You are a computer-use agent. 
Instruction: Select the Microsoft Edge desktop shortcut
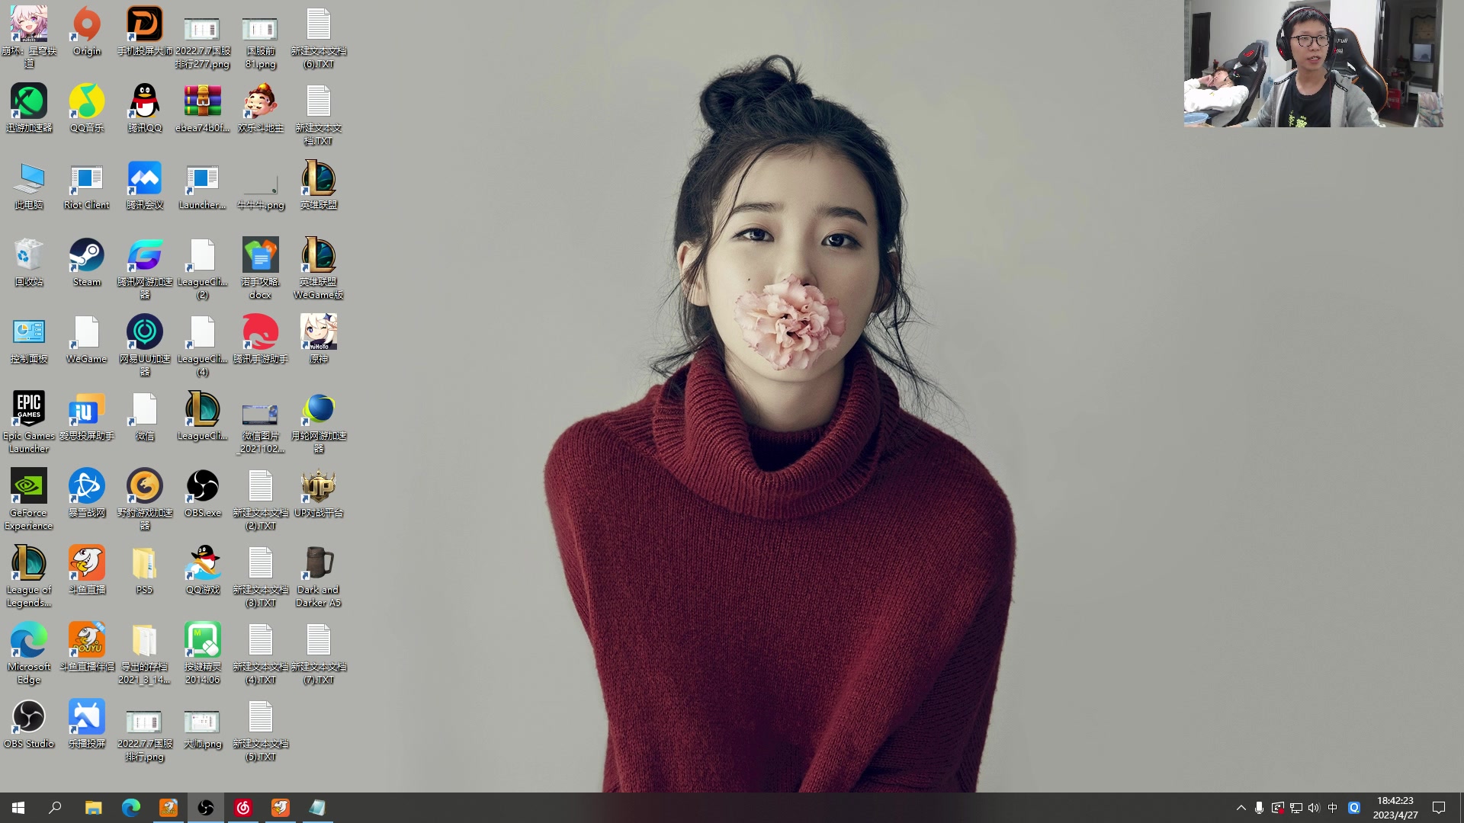click(x=29, y=641)
